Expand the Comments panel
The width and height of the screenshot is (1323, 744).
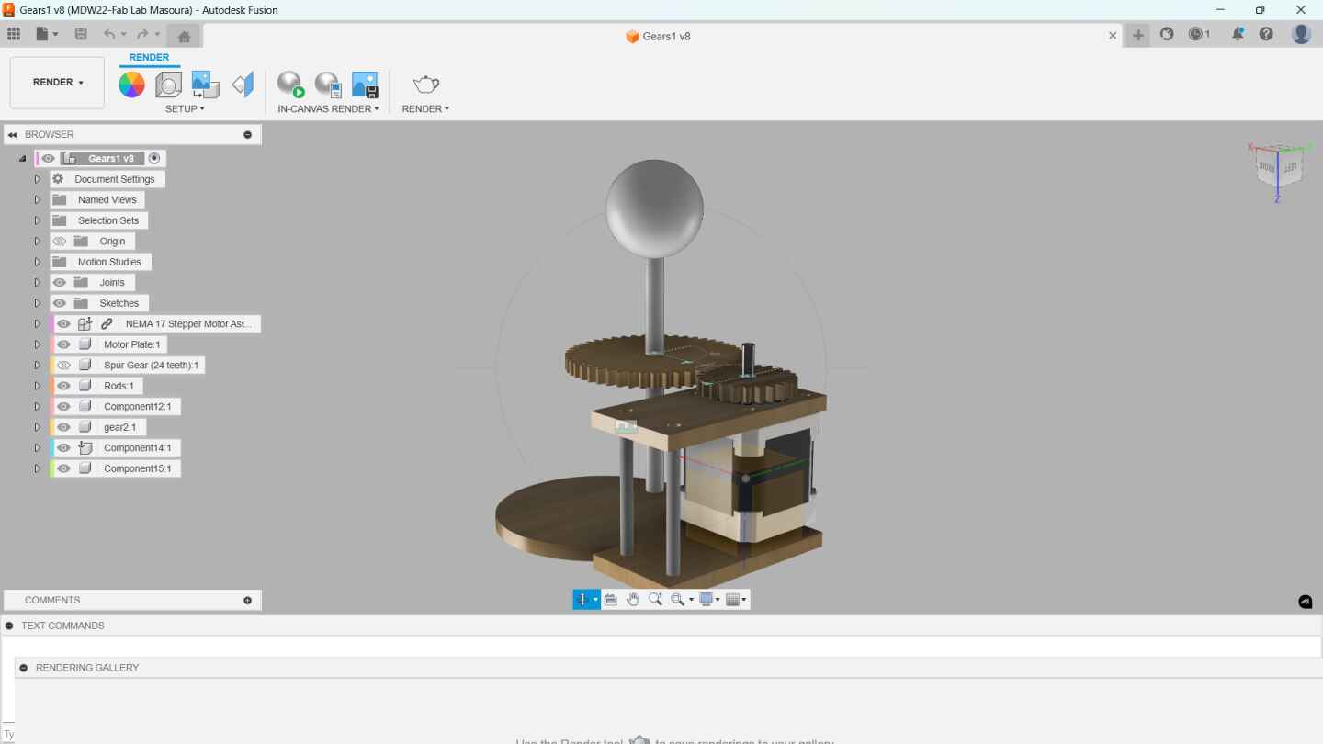(x=247, y=600)
